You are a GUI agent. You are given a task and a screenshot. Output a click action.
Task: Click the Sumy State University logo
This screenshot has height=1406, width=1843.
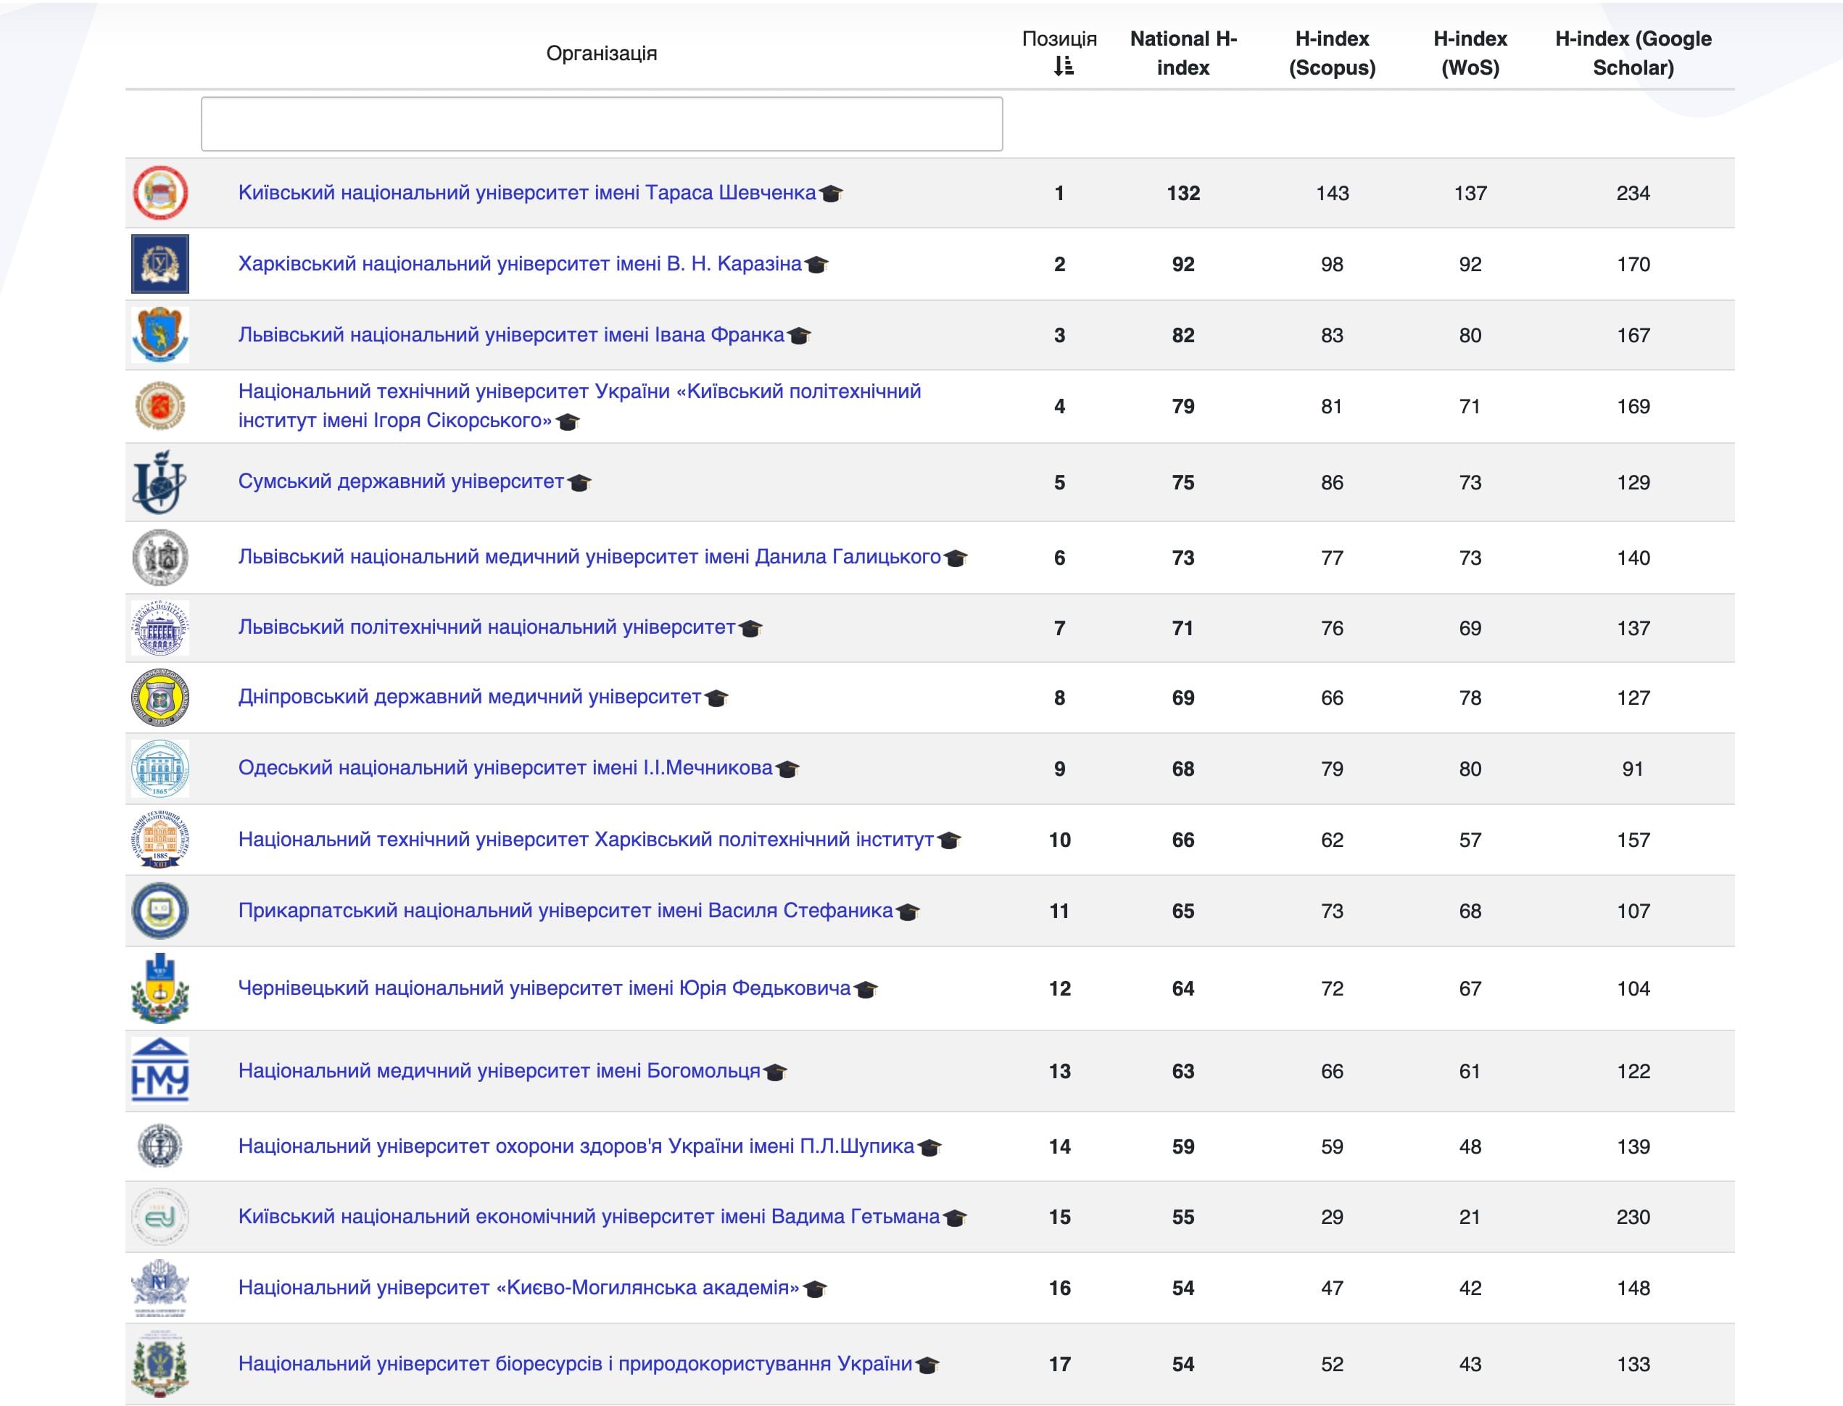click(x=160, y=482)
